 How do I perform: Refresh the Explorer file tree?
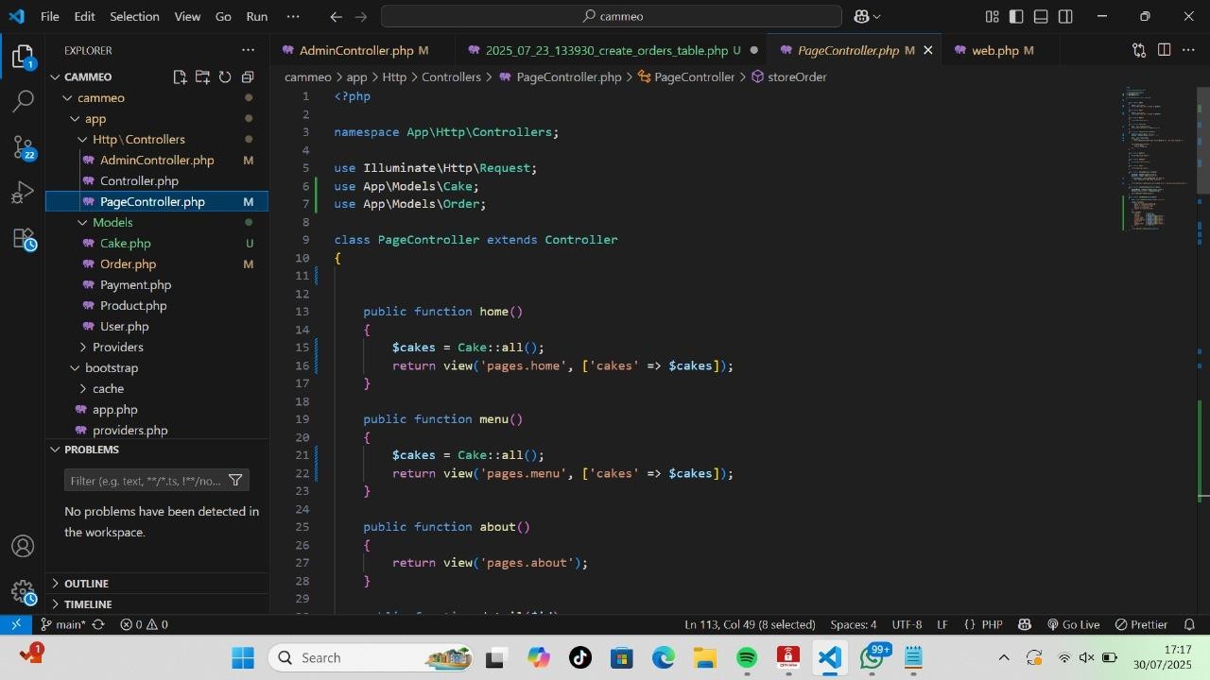pos(225,77)
